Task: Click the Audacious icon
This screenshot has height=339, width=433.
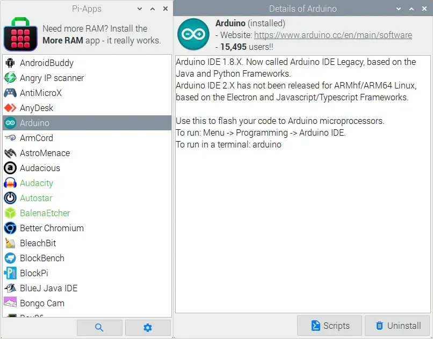Action: (10, 168)
